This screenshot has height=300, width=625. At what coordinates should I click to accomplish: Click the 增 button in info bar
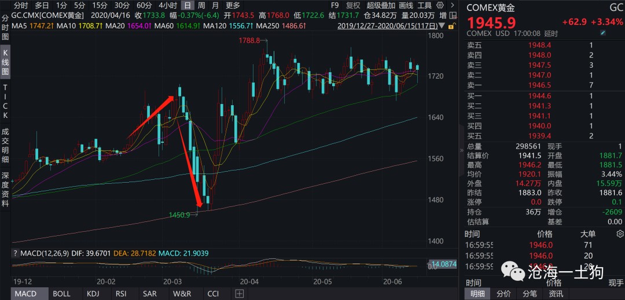click(443, 16)
